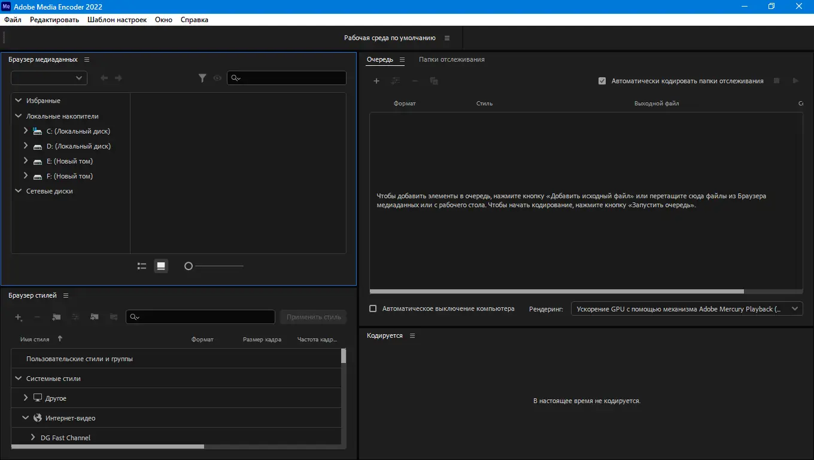This screenshot has height=460, width=814.
Task: Toggle the eye visibility icon in Браузер медиаданных
Action: pos(217,78)
